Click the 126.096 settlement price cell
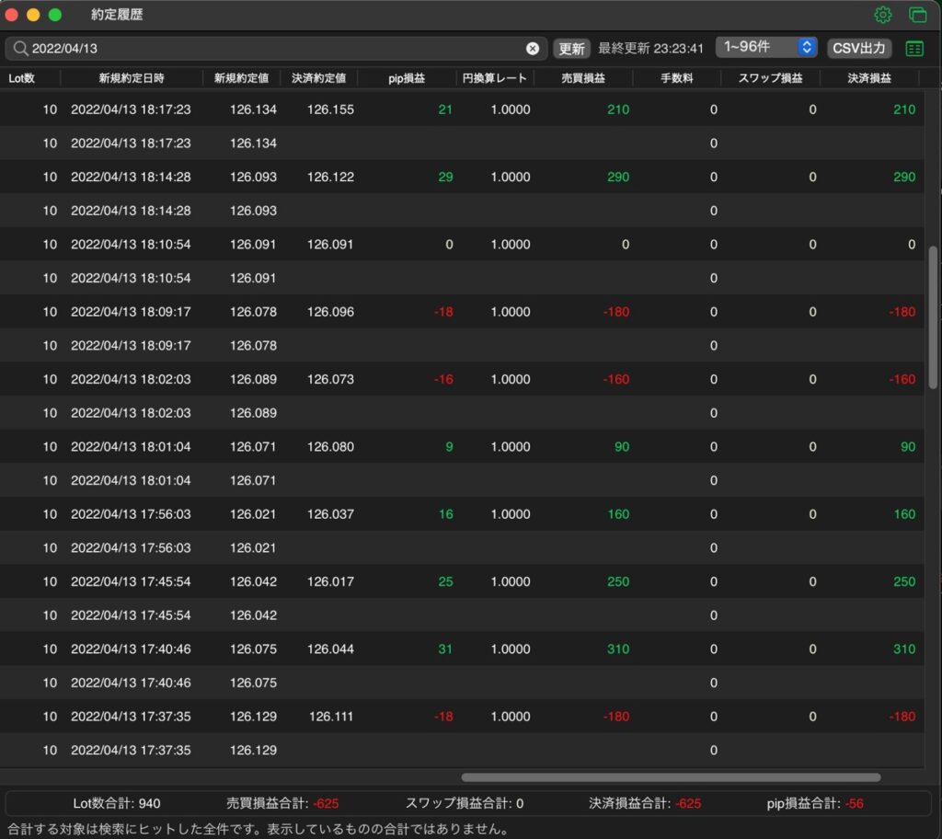Image resolution: width=942 pixels, height=839 pixels. (x=330, y=312)
